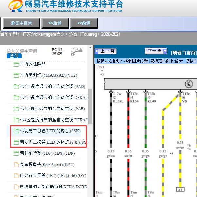Select 带挂车行驶,(1D3),(1D8),(1D9) entry

click(x=47, y=153)
